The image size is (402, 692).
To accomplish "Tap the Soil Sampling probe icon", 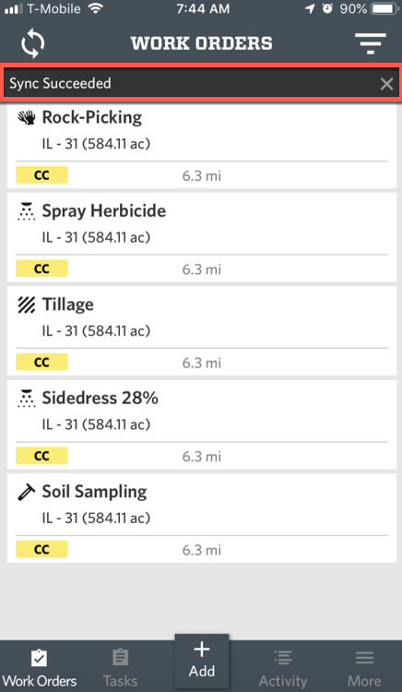I will coord(26,492).
